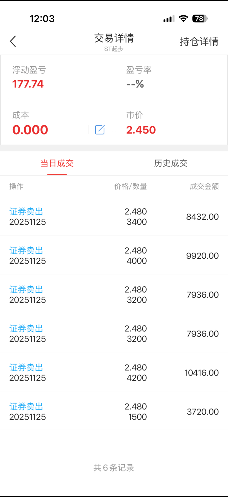Image resolution: width=228 pixels, height=497 pixels.
Task: Tap the 交易详情 page title
Action: 114,38
